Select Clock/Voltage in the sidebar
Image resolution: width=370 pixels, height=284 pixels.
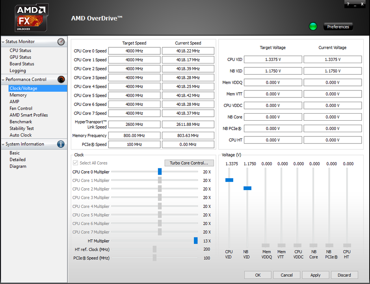pyautogui.click(x=38, y=88)
